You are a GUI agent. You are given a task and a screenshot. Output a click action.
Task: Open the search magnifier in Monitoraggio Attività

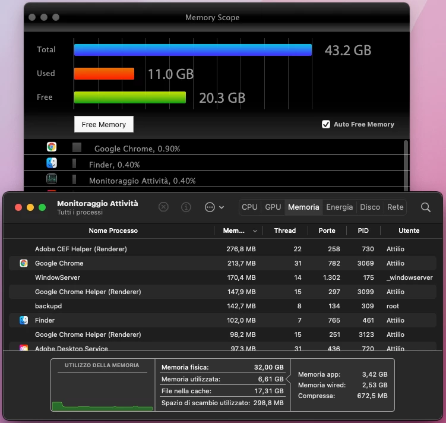pos(426,207)
